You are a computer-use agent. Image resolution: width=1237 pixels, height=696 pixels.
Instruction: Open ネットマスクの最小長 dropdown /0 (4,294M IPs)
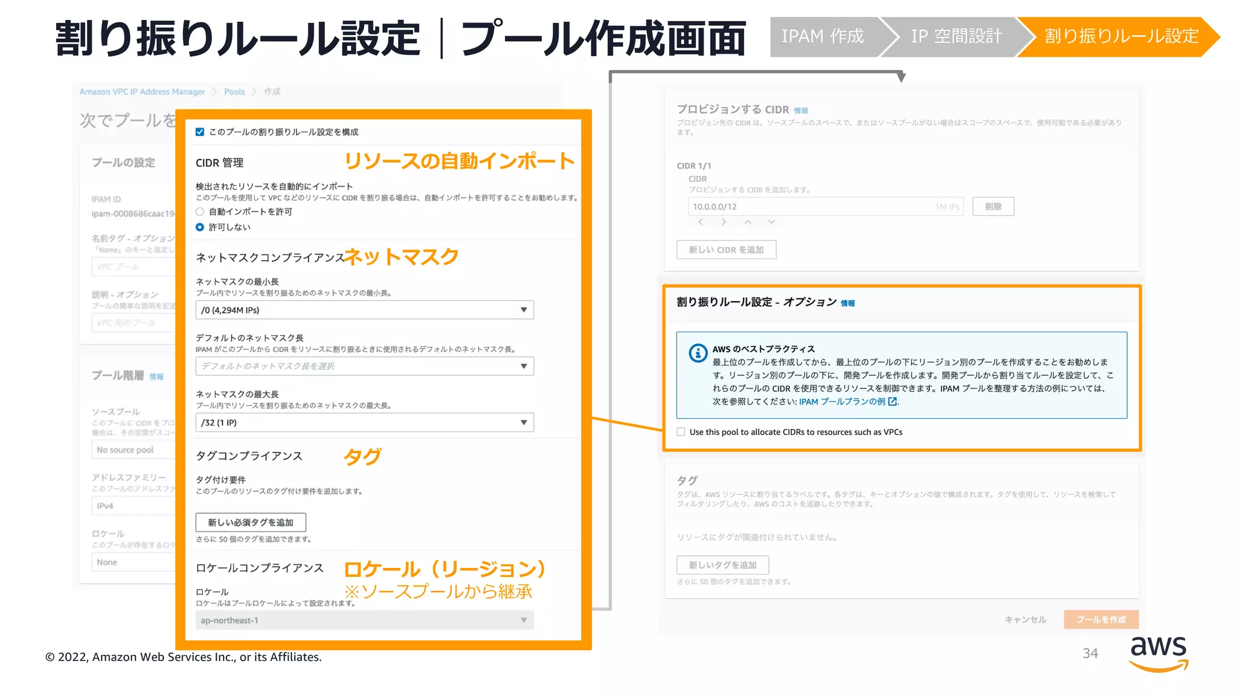coord(365,310)
